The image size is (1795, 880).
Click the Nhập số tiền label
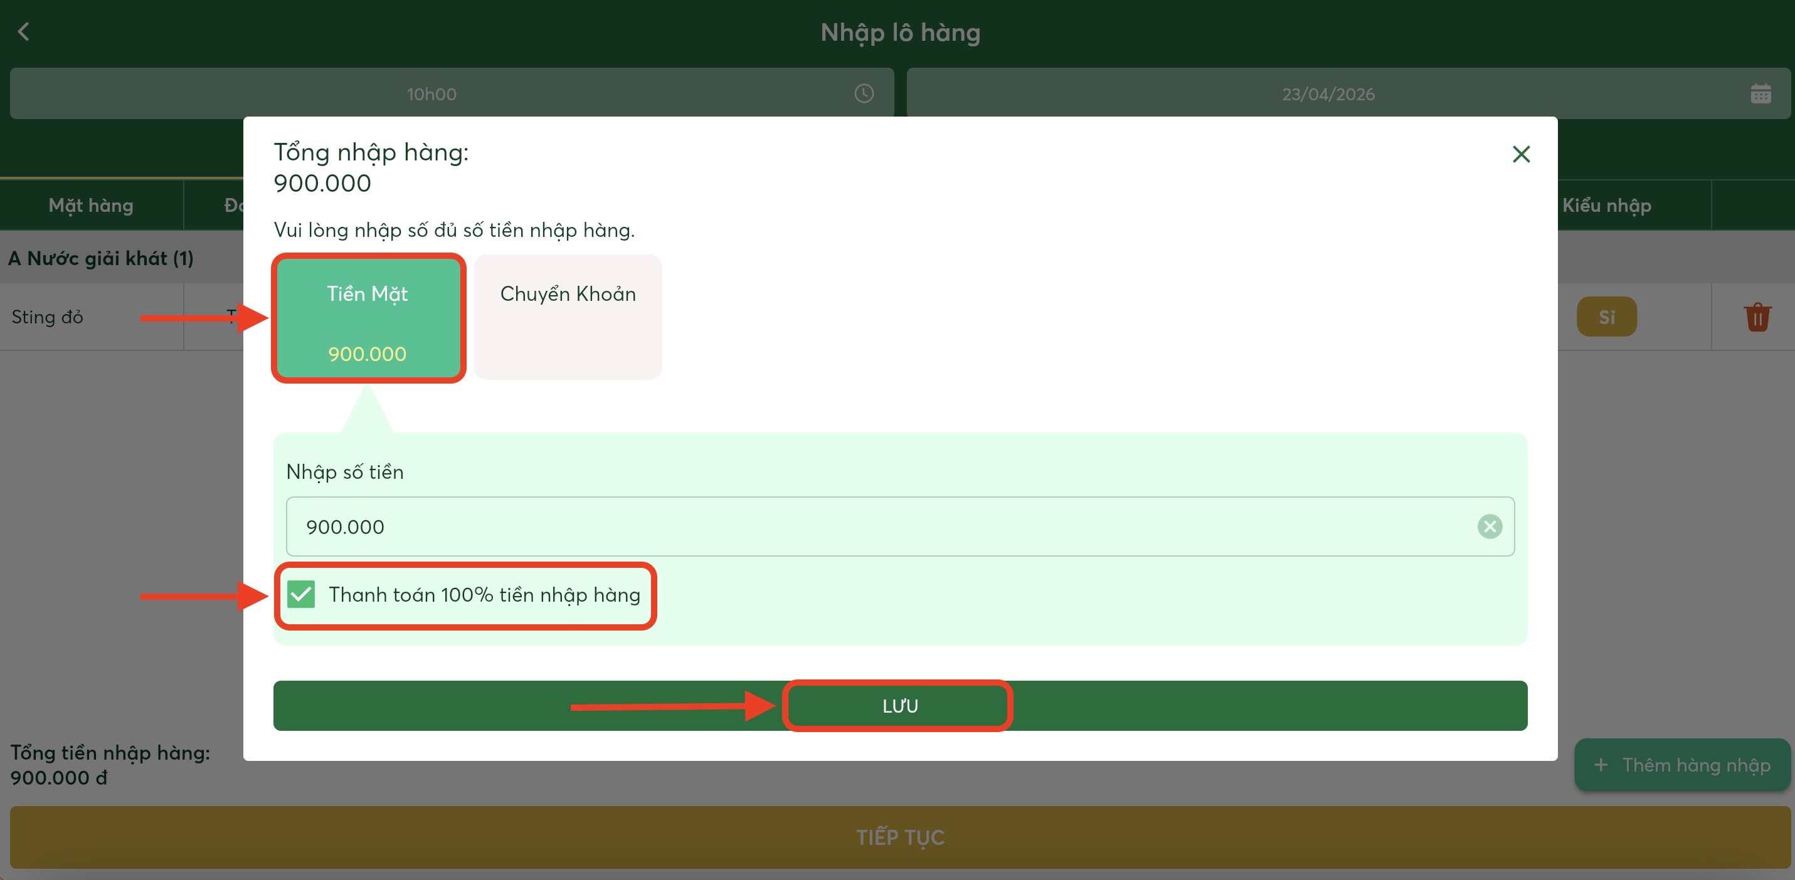345,472
